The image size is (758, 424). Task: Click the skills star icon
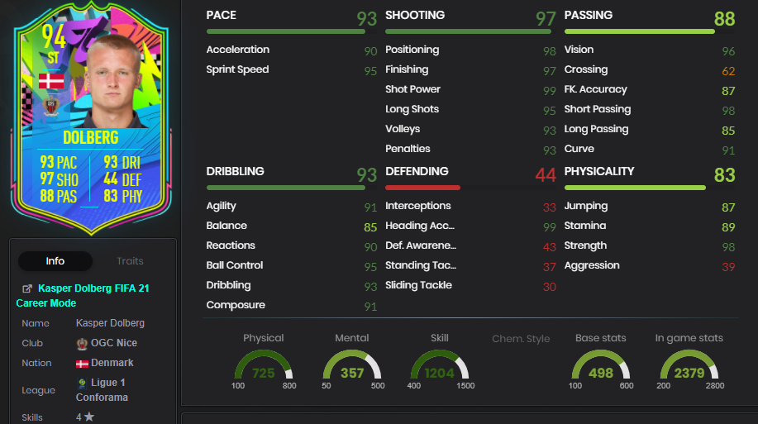89,417
